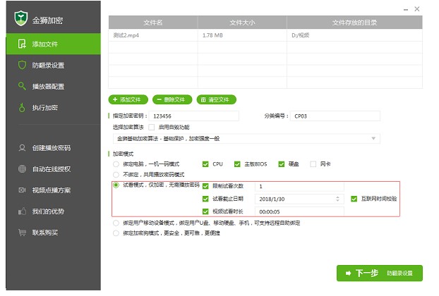
Task: Uncheck the CPU binding checkbox
Action: pos(205,164)
